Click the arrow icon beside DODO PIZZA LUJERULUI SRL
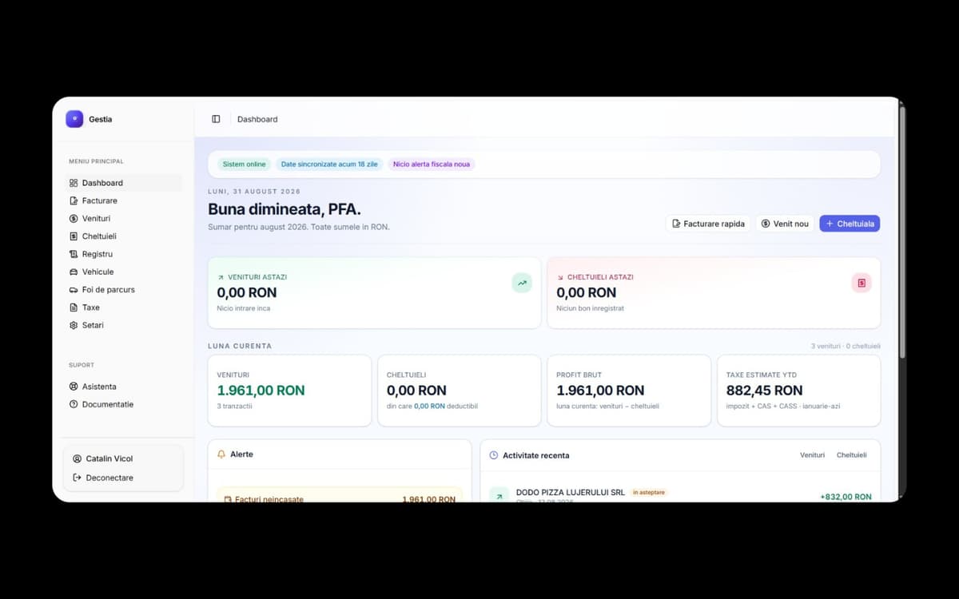The image size is (959, 599). (499, 496)
